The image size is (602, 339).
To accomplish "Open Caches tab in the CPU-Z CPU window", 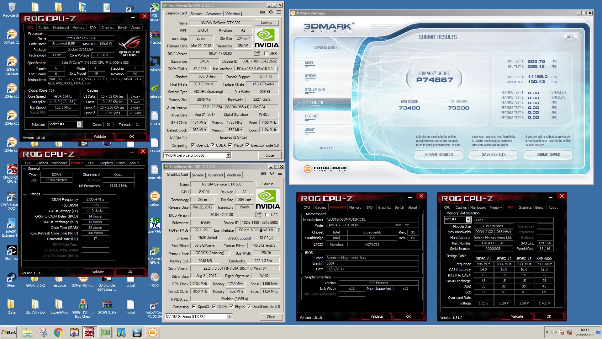I will [x=44, y=28].
